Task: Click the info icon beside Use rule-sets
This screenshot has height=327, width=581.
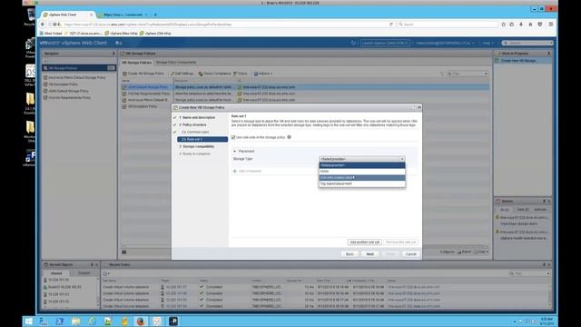Action: click(x=289, y=137)
